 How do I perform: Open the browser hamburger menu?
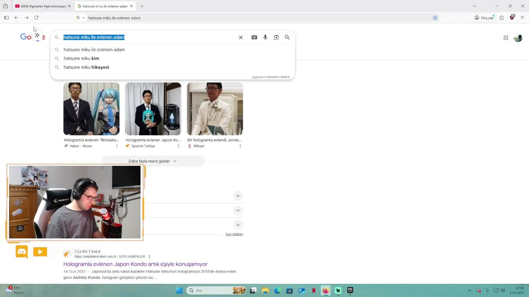[522, 18]
